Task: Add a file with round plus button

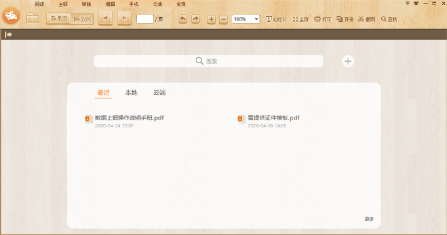Action: click(348, 61)
